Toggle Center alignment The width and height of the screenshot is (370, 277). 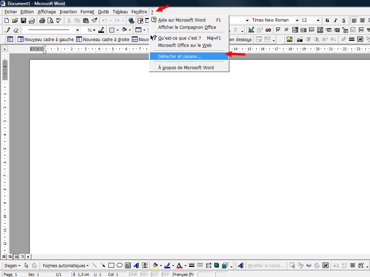coord(362,21)
